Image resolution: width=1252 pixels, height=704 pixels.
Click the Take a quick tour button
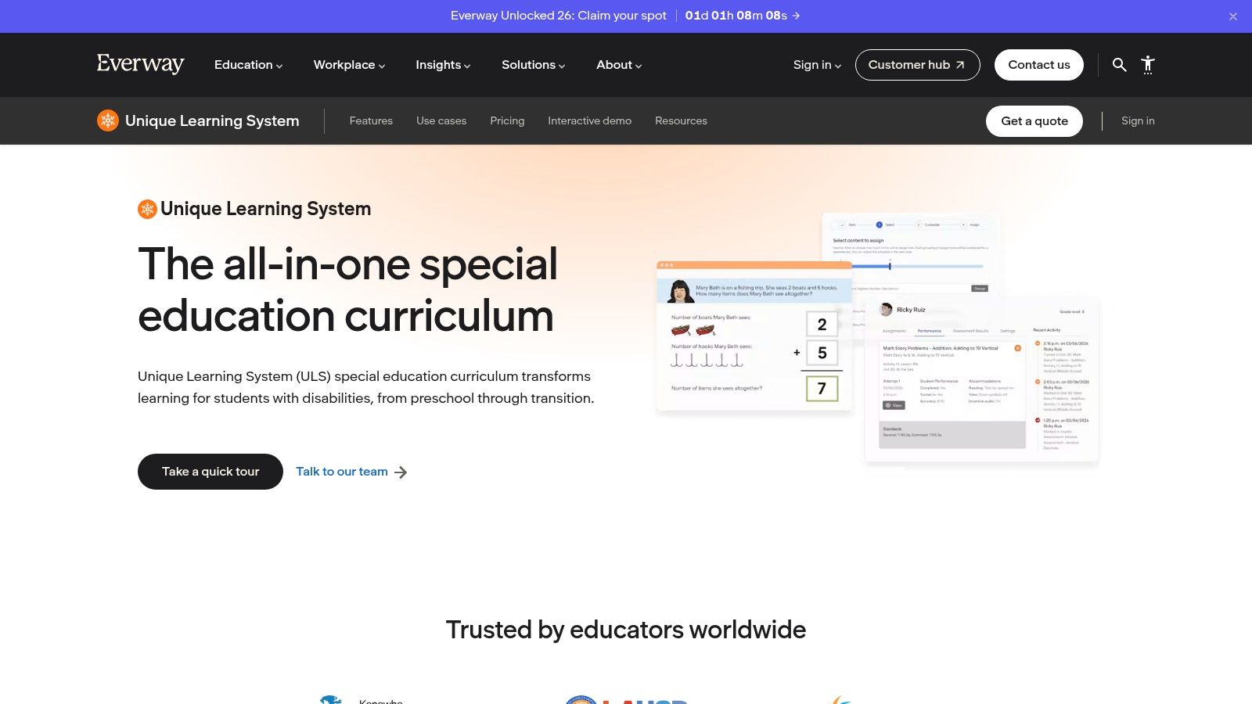tap(210, 472)
